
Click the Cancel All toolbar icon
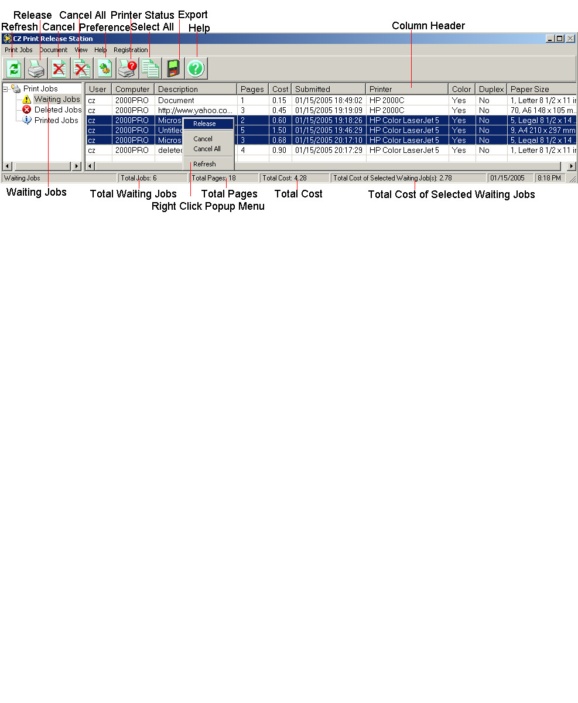[x=81, y=69]
